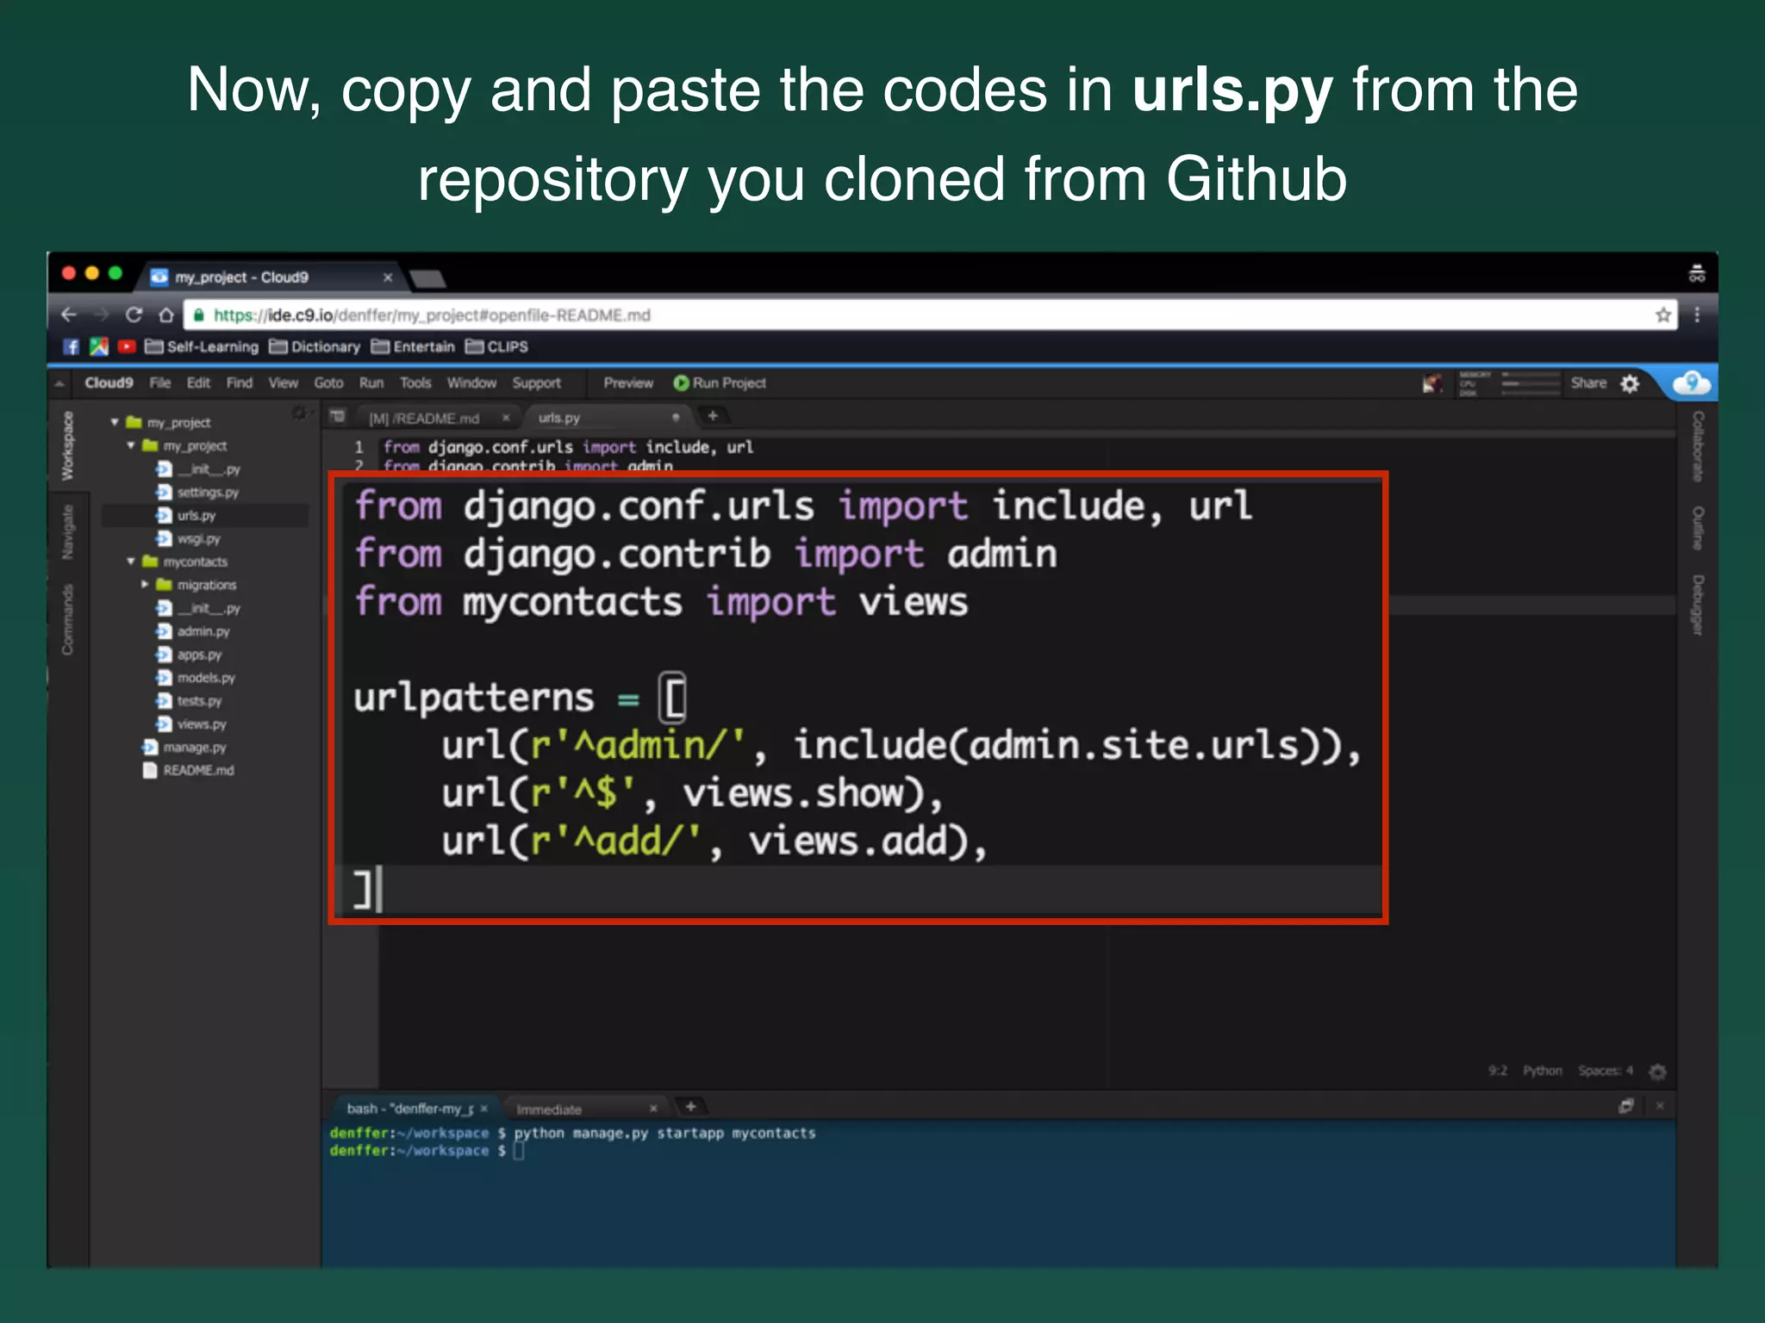Add a new editor tab with plus
Screen dimensions: 1765x1323
point(713,417)
